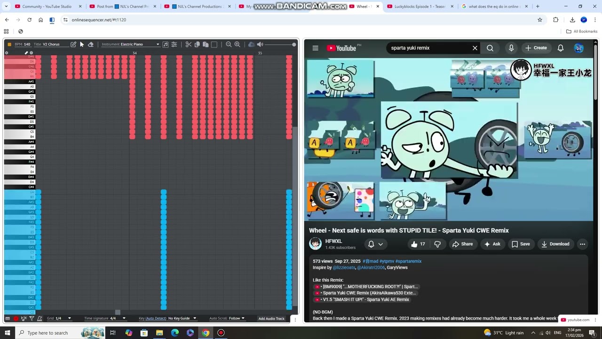This screenshot has width=602, height=339.
Task: Click the @lizzieoats mention link
Action: click(344, 267)
